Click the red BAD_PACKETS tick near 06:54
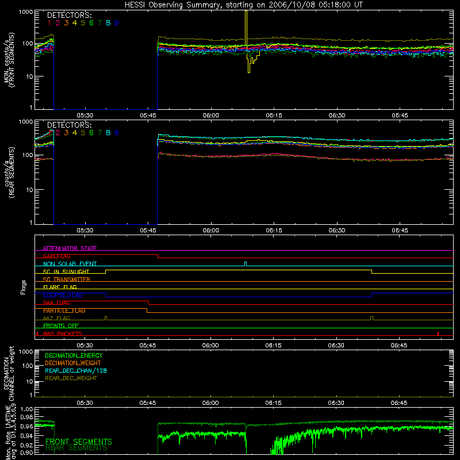The image size is (460, 460). [438, 333]
